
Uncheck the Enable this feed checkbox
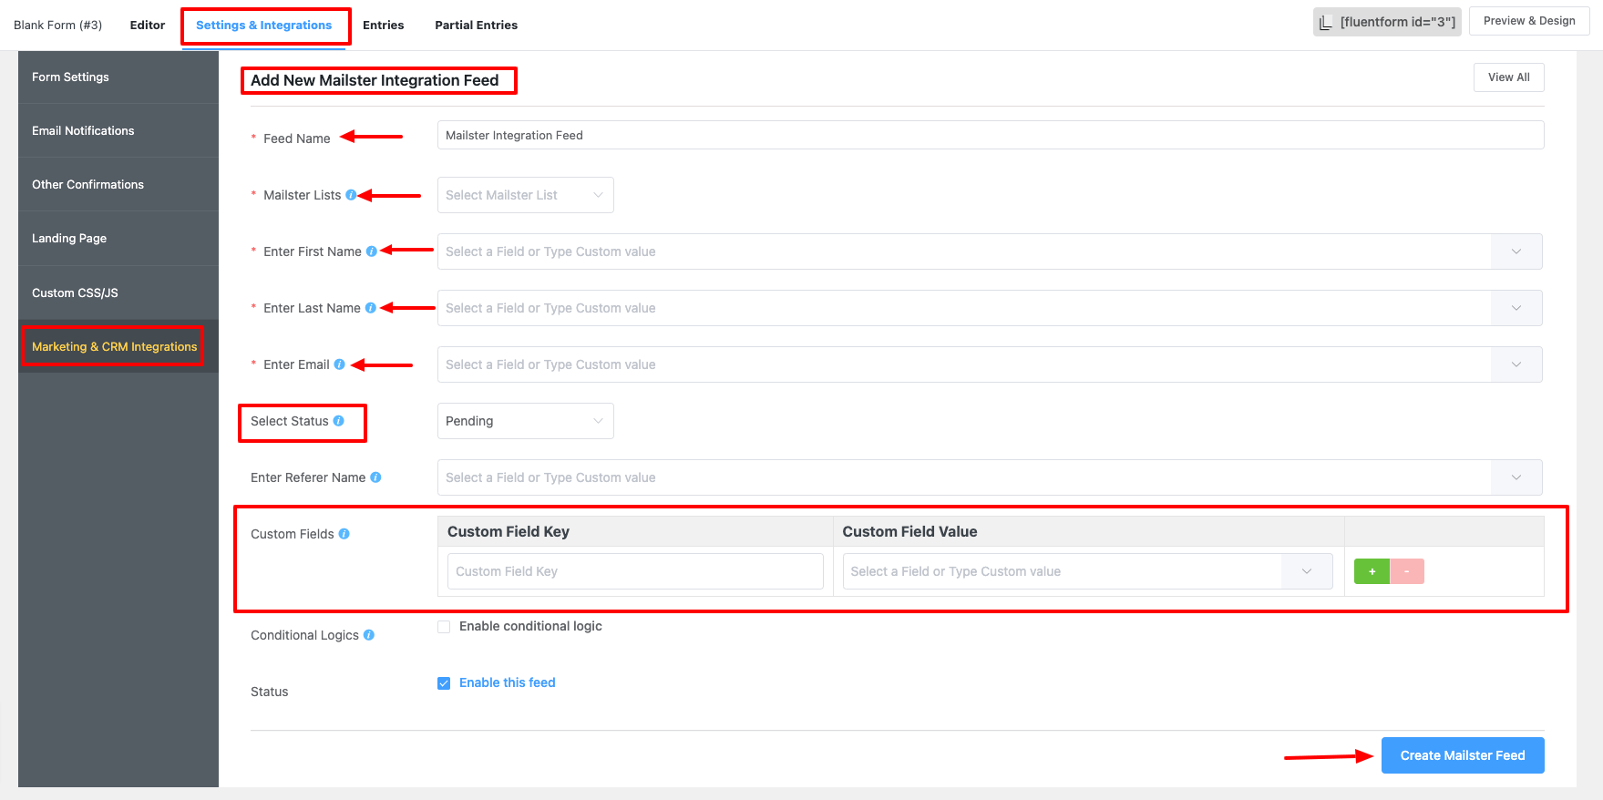pos(444,683)
